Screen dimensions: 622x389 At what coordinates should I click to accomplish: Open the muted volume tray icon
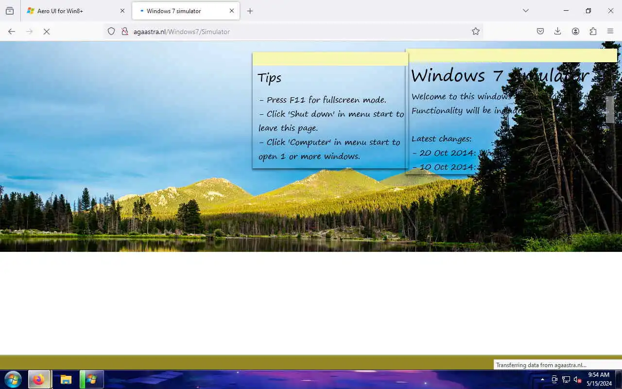point(578,379)
